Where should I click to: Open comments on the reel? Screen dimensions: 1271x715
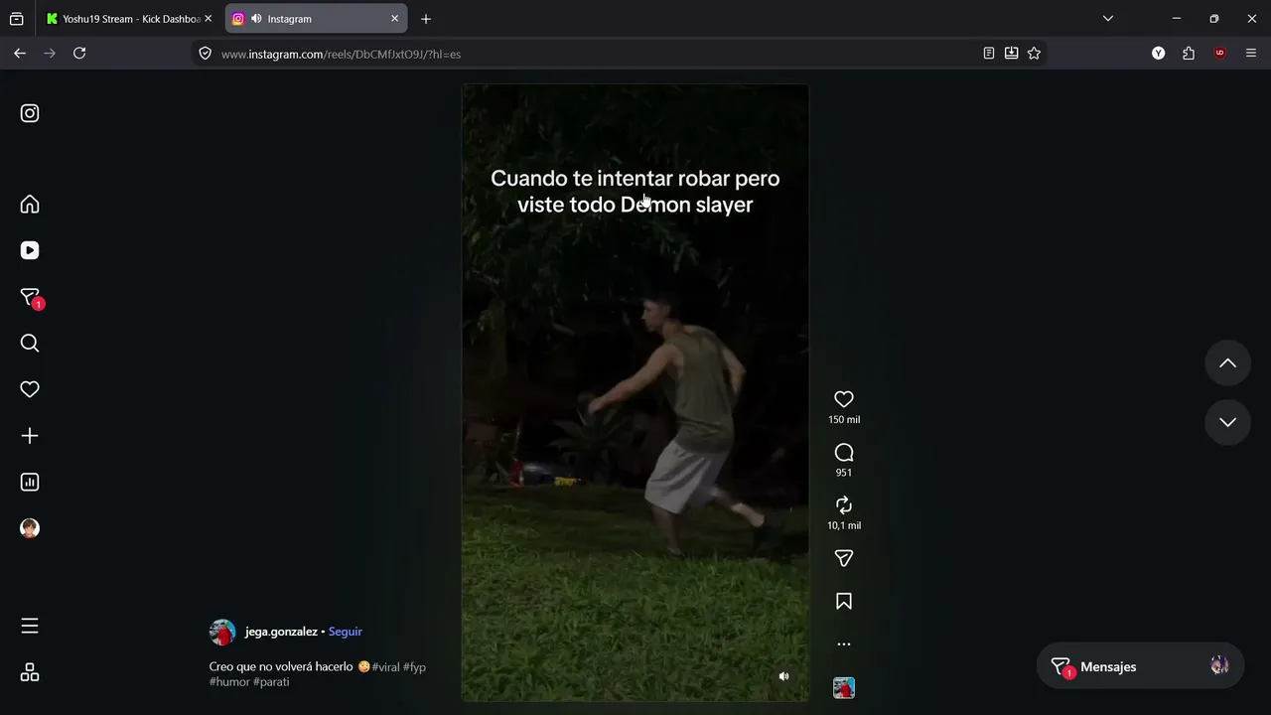(x=844, y=453)
